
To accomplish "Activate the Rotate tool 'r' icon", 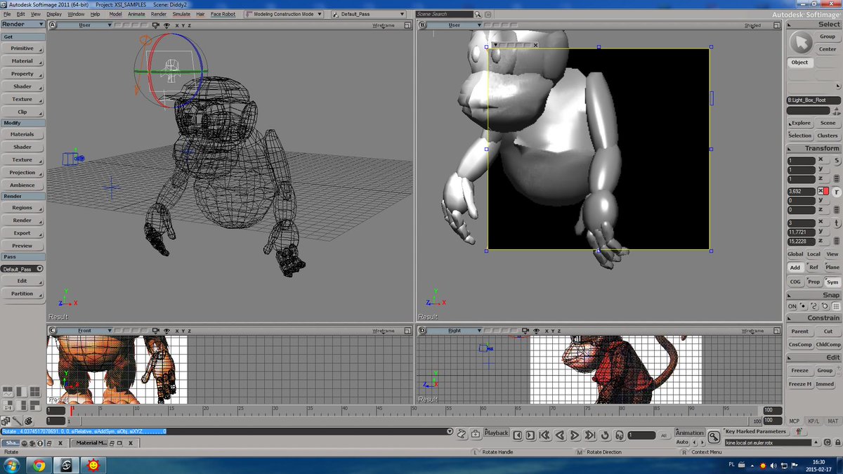I will click(837, 191).
